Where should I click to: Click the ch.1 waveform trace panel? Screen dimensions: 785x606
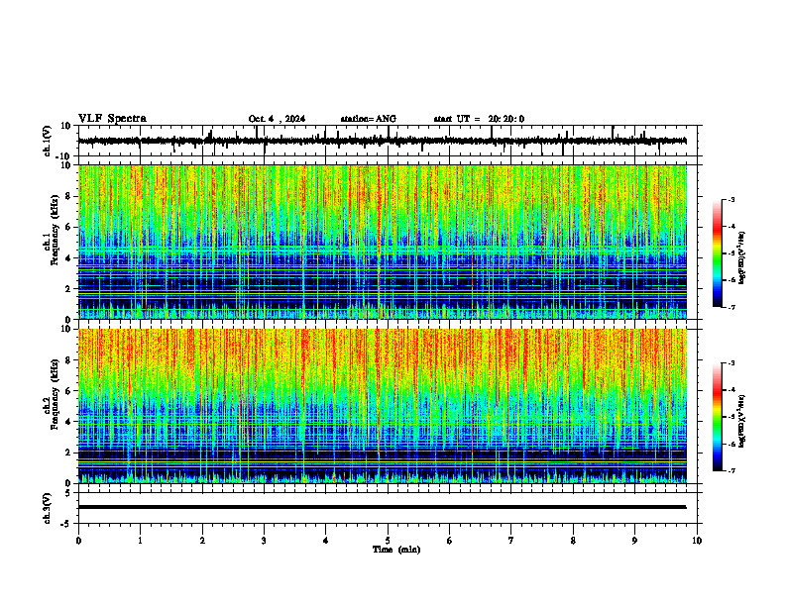(390, 141)
